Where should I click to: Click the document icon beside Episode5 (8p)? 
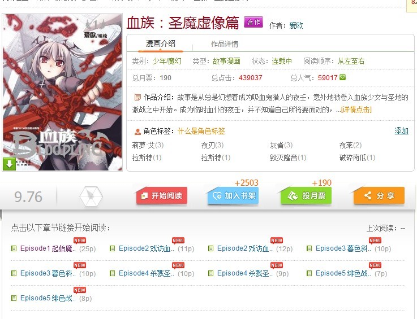pyautogui.click(x=14, y=298)
